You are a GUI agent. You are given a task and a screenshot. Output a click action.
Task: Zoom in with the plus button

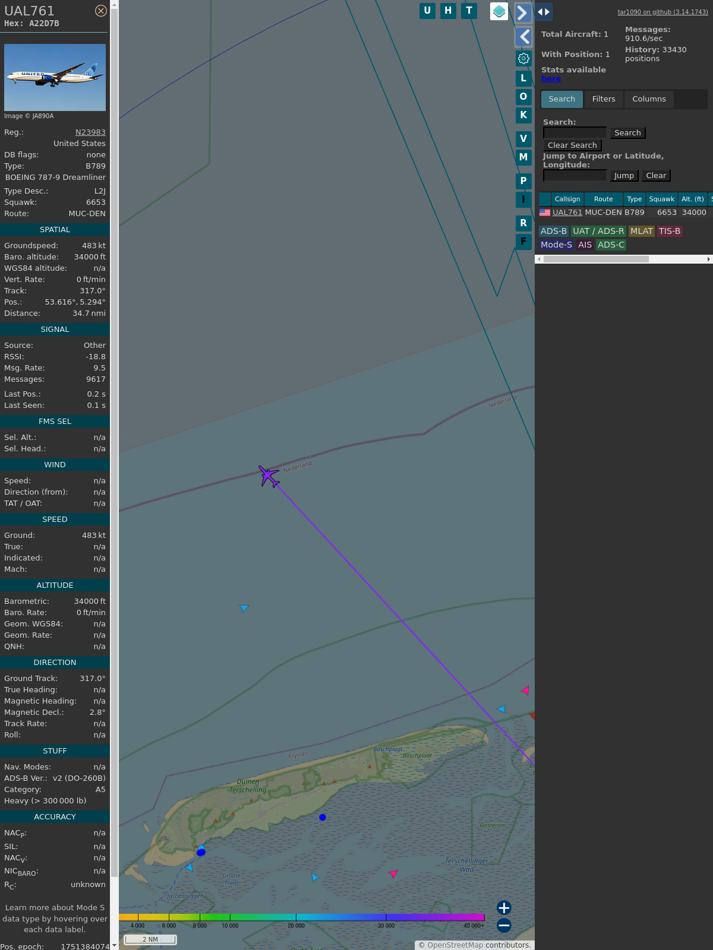(x=504, y=908)
